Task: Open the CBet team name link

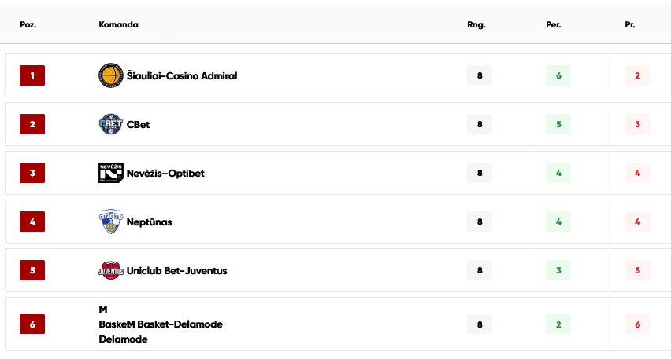Action: 139,125
